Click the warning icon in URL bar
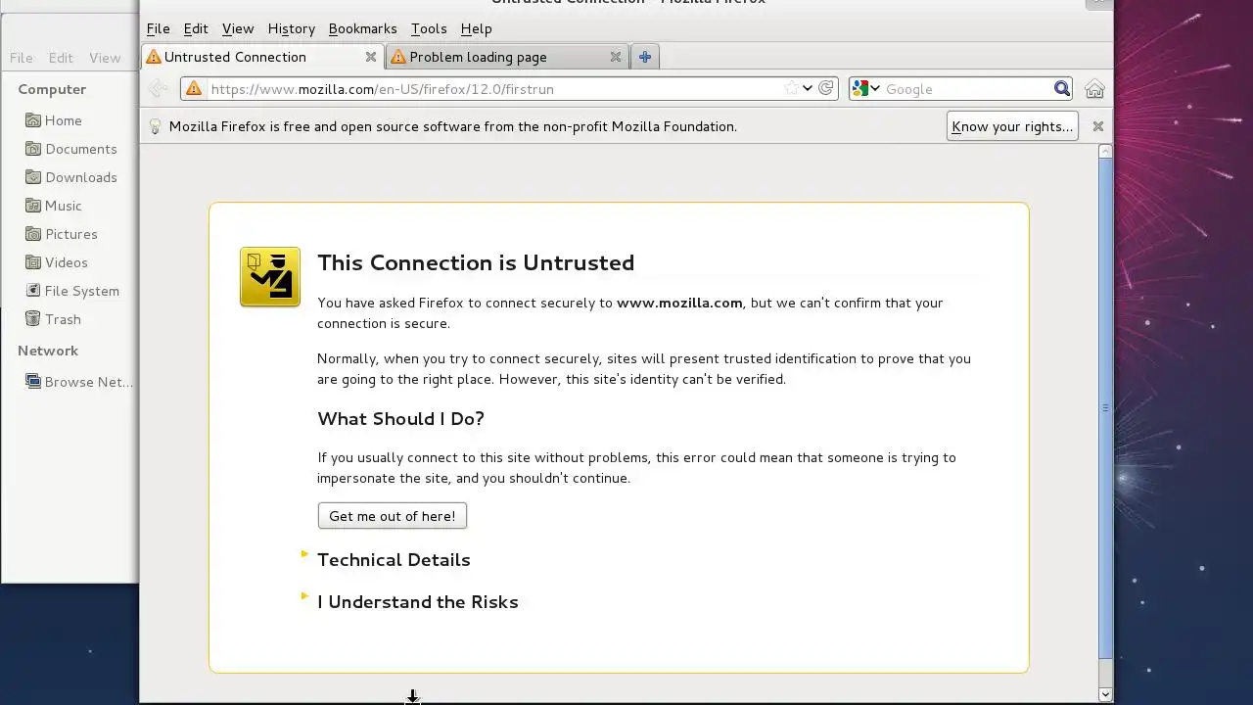The width and height of the screenshot is (1253, 705). [x=194, y=89]
